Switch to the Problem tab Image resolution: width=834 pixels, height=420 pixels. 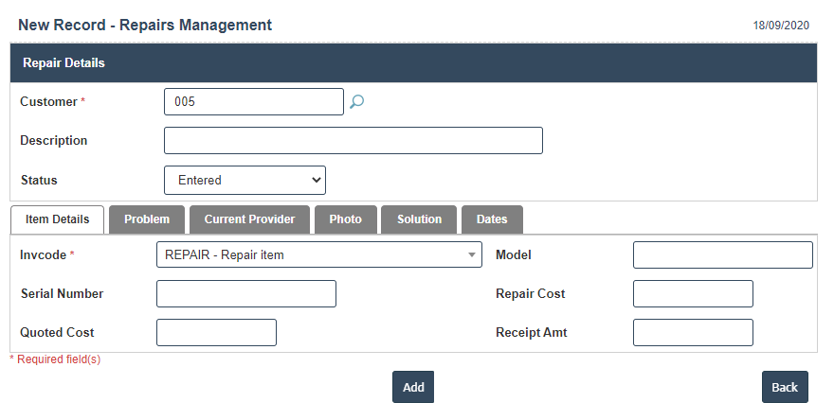[x=147, y=219]
